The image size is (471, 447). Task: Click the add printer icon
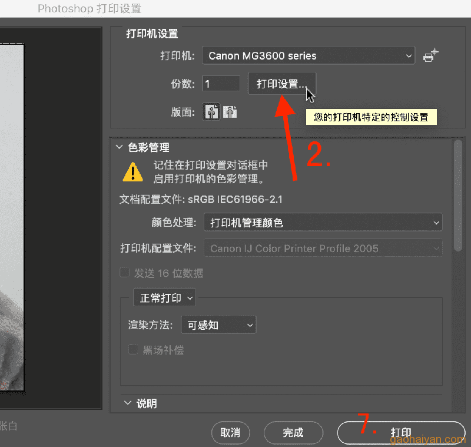coord(431,55)
